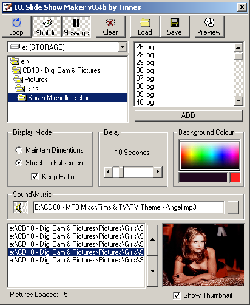Clear the slide list with Clear button
The width and height of the screenshot is (250, 305).
pos(110,27)
